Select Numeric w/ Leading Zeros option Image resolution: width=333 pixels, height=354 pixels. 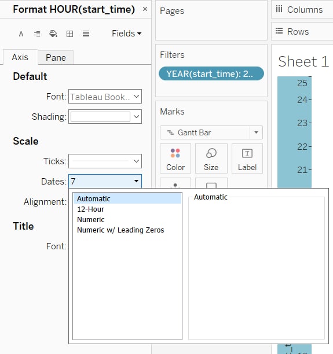127,230
